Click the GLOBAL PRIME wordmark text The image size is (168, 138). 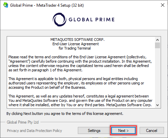click(92, 19)
